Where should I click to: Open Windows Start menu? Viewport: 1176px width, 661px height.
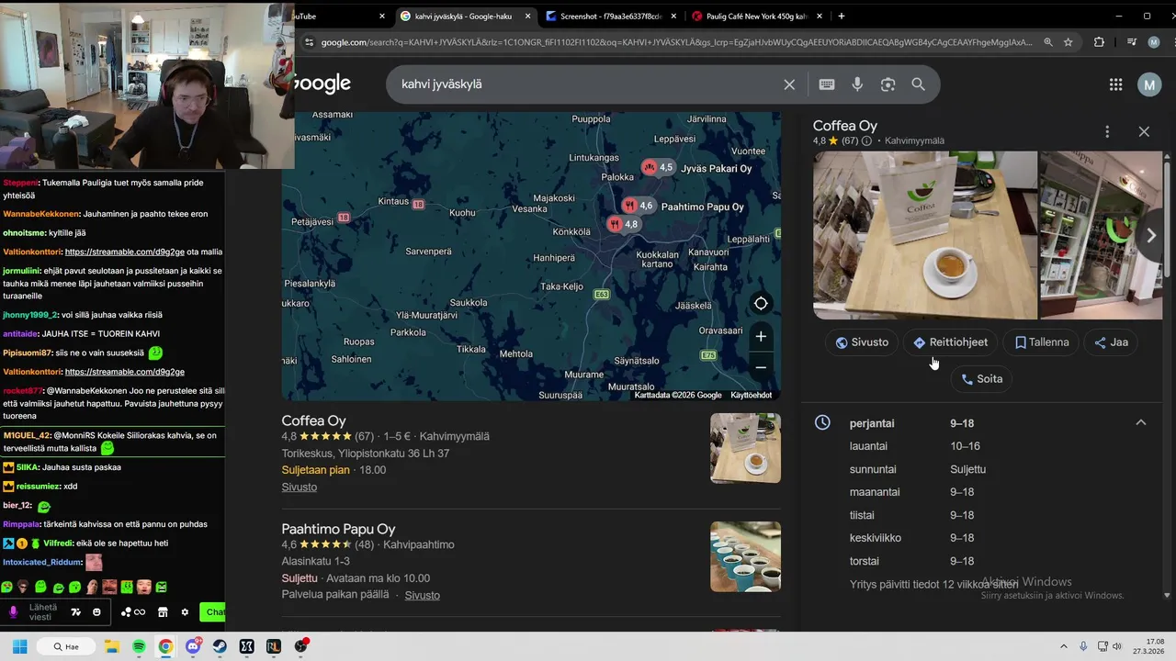[x=19, y=646]
